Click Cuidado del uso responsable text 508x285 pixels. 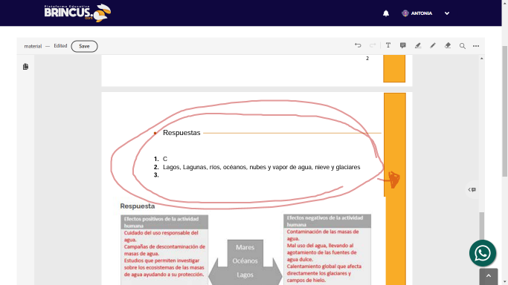[161, 236]
